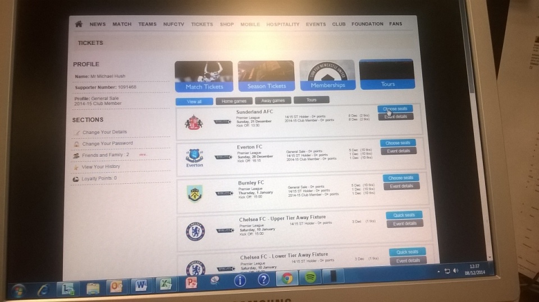539x302 pixels.
Task: Open Spotify from the taskbar
Action: coord(310,277)
